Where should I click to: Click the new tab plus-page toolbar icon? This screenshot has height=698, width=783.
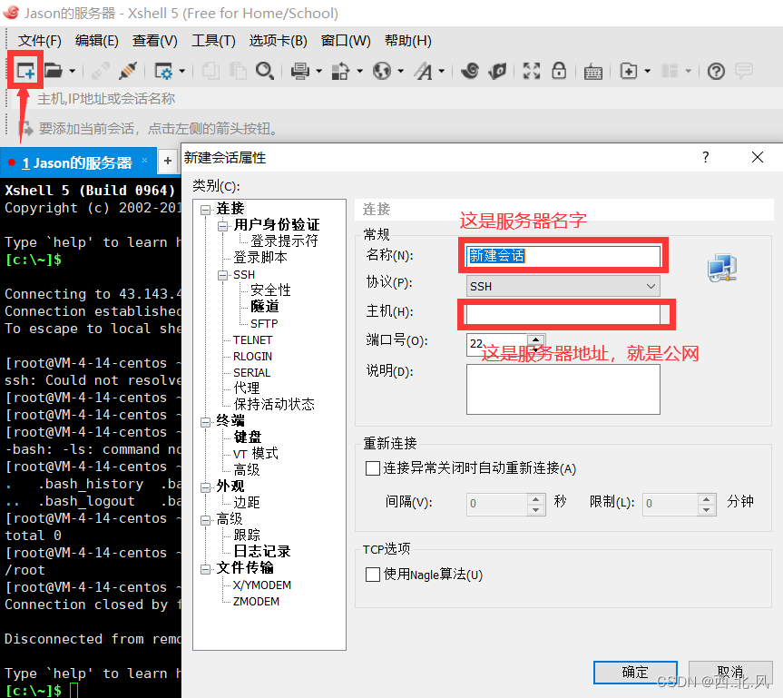[629, 71]
